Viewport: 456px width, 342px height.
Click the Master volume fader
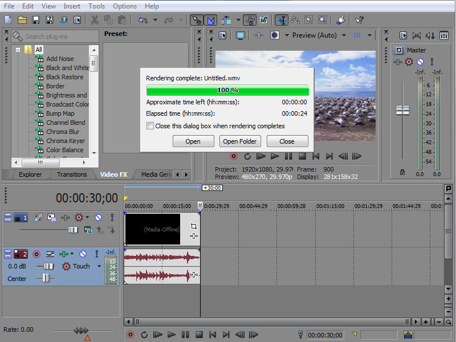[403, 110]
